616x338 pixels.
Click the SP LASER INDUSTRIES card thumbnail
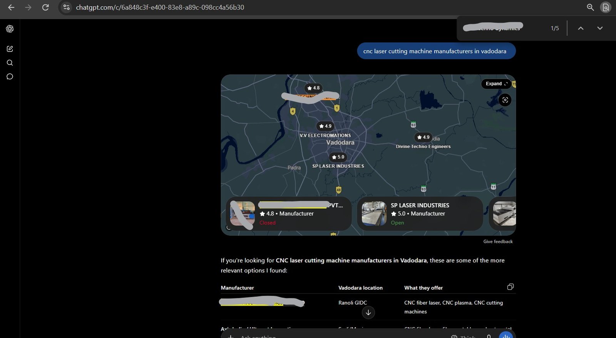coord(374,214)
